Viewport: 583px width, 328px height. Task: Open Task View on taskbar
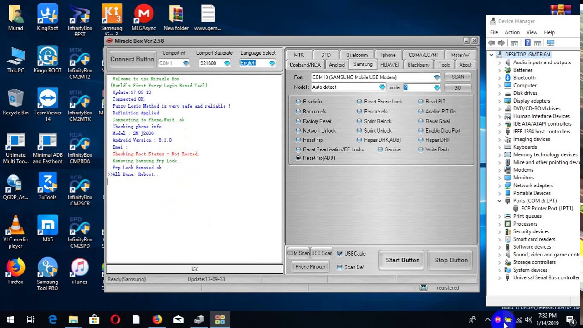(31, 320)
